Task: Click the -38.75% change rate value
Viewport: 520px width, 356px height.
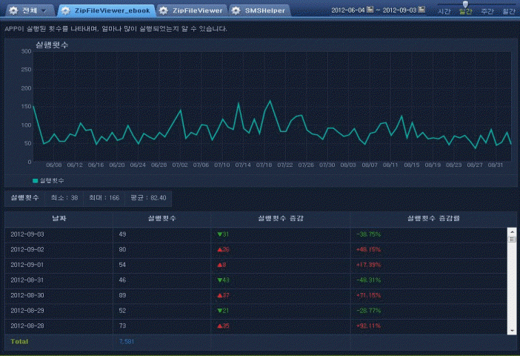Action: point(368,234)
